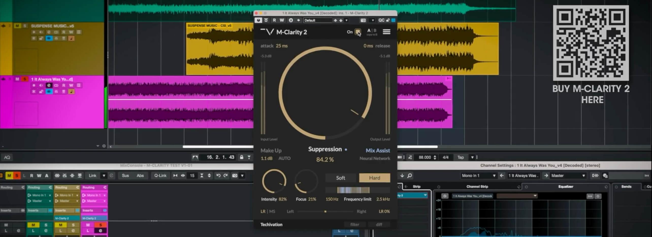Toggle the filter button at plugin bottom
The height and width of the screenshot is (237, 652).
coord(354,224)
